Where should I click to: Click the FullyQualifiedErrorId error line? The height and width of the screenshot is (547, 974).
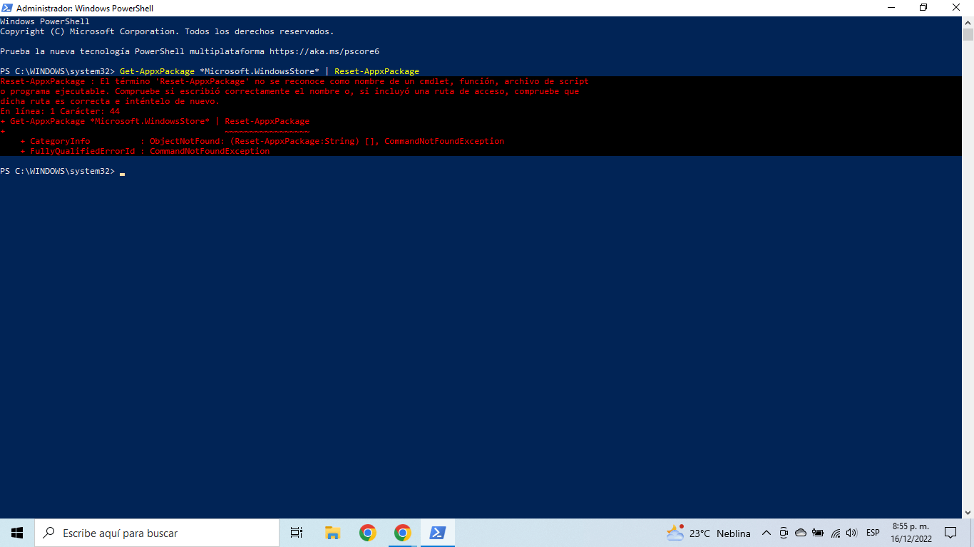point(145,151)
